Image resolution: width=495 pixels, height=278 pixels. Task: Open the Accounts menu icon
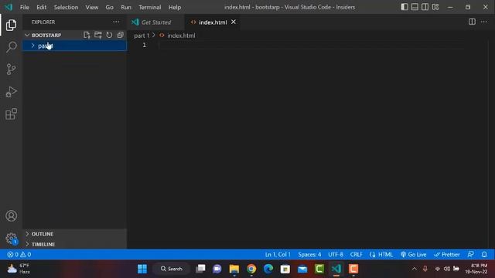coord(11,216)
